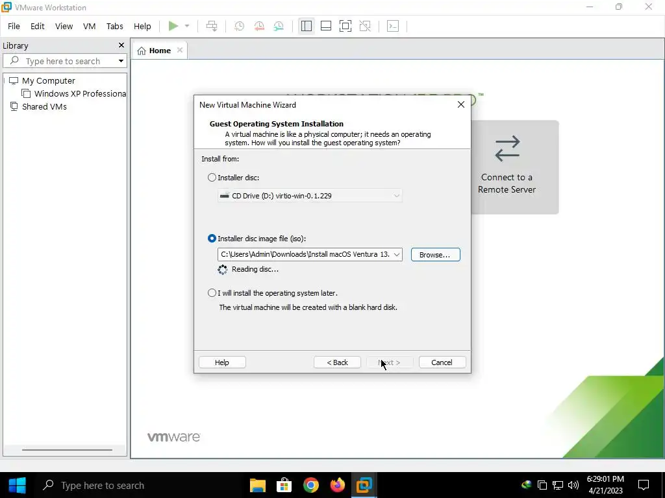The height and width of the screenshot is (498, 665).
Task: Click the < Back button
Action: point(337,362)
